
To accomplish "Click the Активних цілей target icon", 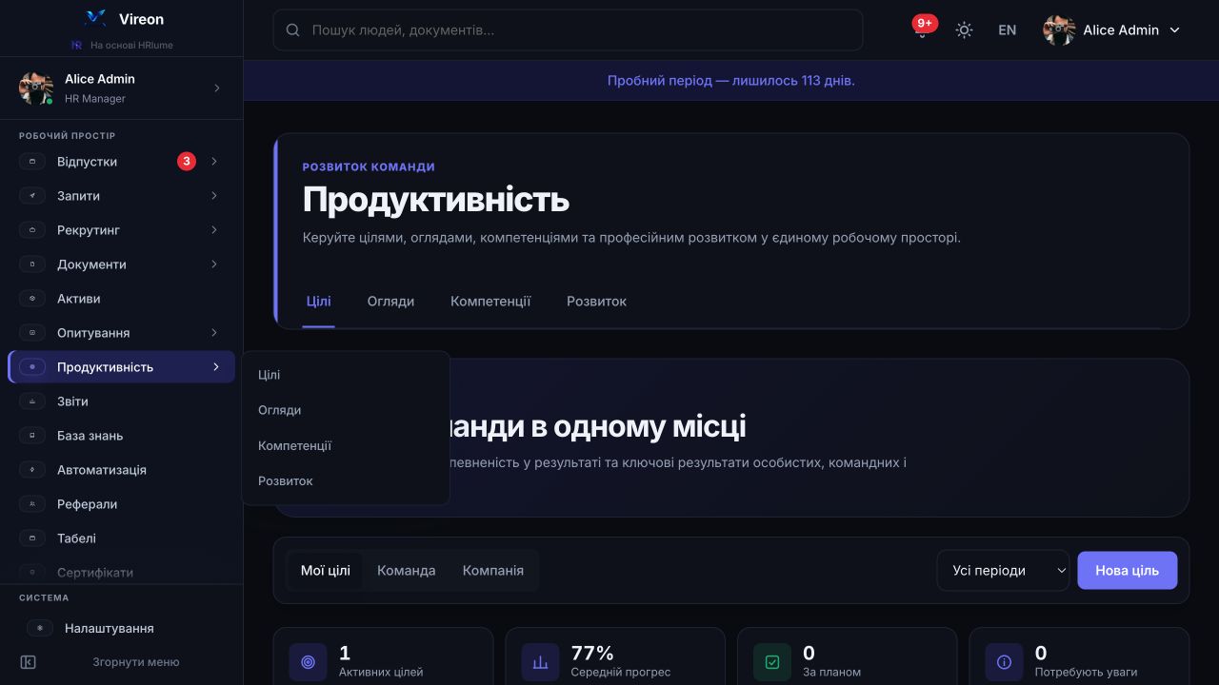I will [308, 662].
